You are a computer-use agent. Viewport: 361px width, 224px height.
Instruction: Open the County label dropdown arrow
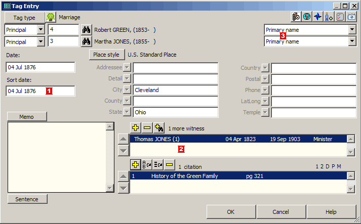pyautogui.click(x=127, y=101)
